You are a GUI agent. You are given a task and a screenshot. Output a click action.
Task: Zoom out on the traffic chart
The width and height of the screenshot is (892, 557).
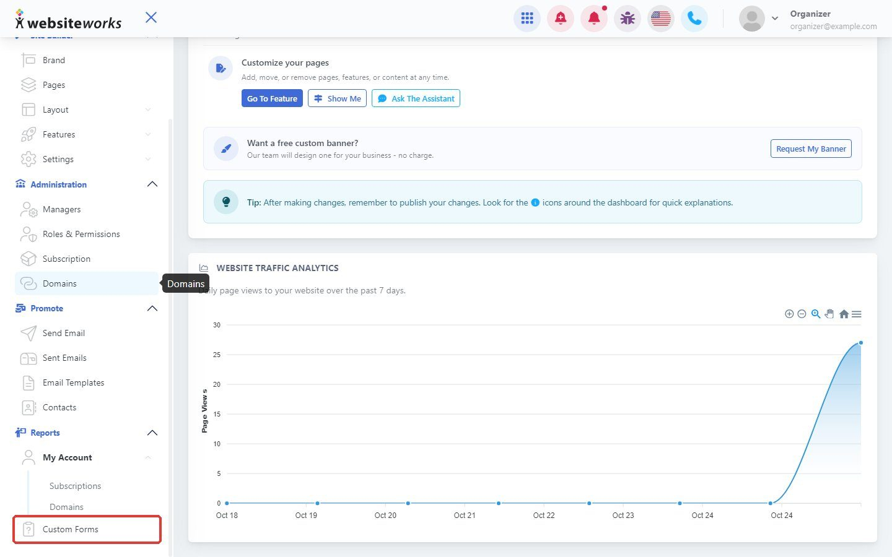802,314
